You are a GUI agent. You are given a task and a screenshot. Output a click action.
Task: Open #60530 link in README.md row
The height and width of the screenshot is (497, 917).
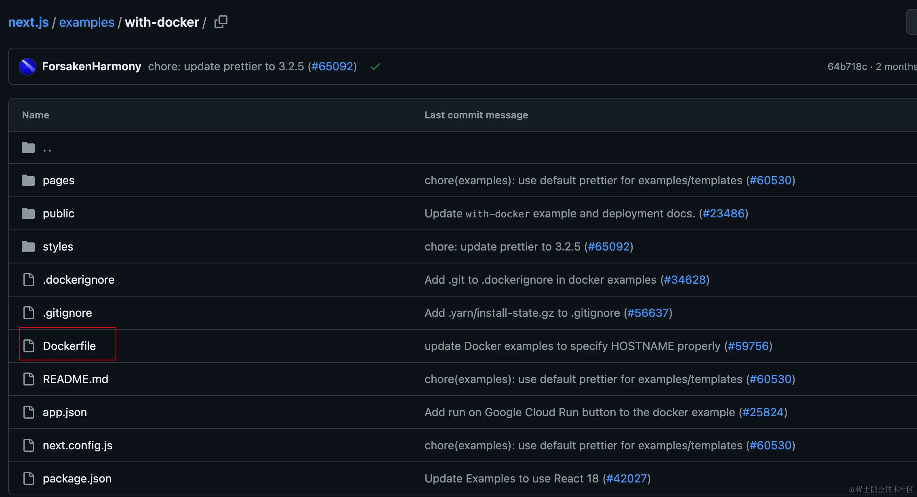point(770,379)
